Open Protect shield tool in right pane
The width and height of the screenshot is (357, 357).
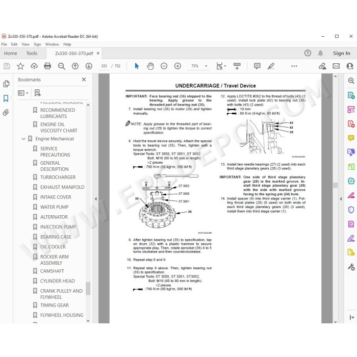point(351,210)
